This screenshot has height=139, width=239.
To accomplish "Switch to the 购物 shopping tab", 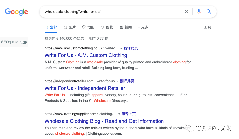I will (107, 27).
